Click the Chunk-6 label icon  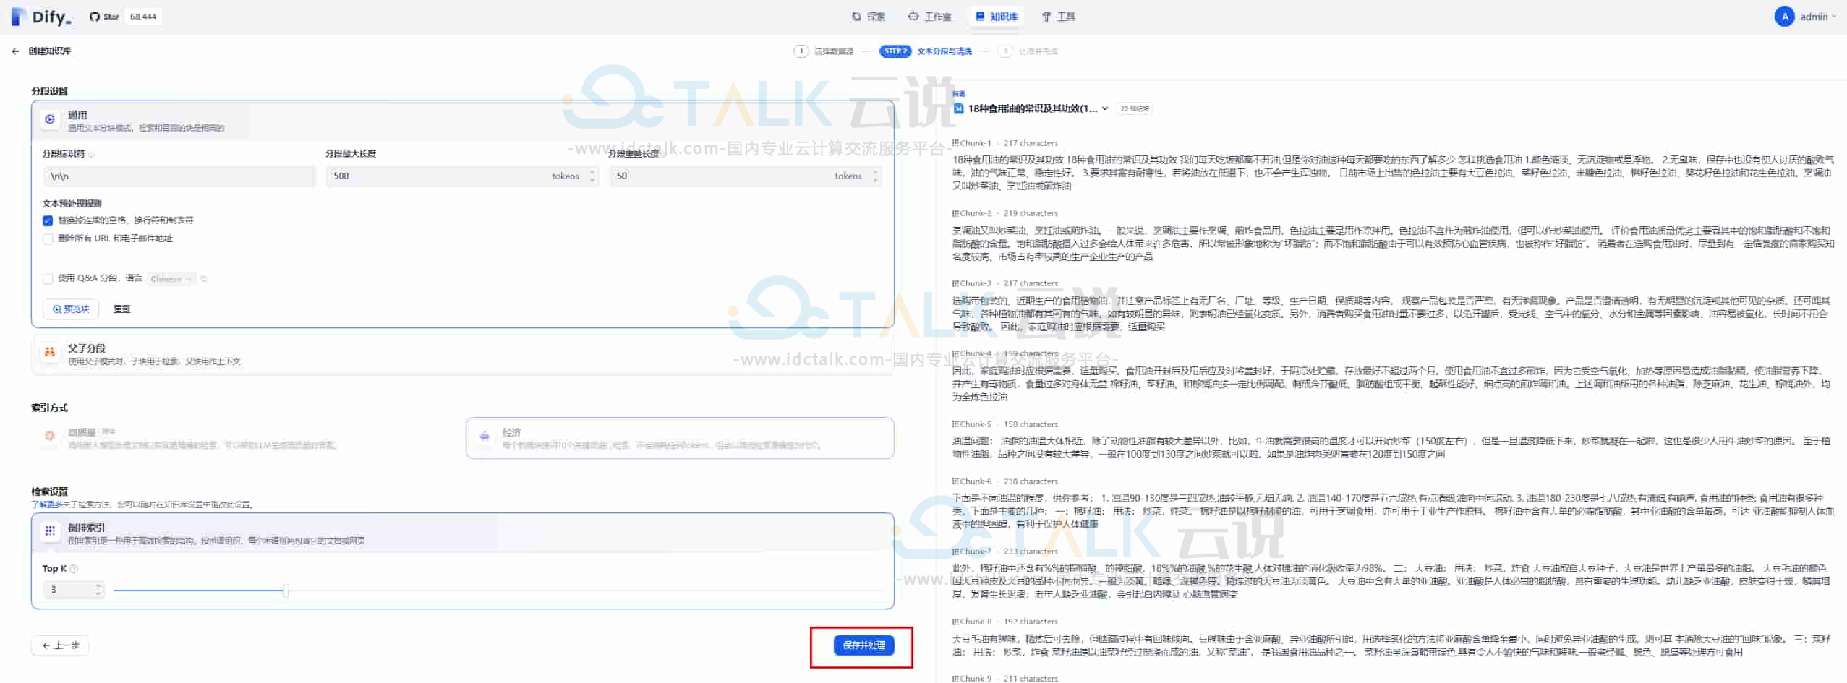[x=955, y=481]
